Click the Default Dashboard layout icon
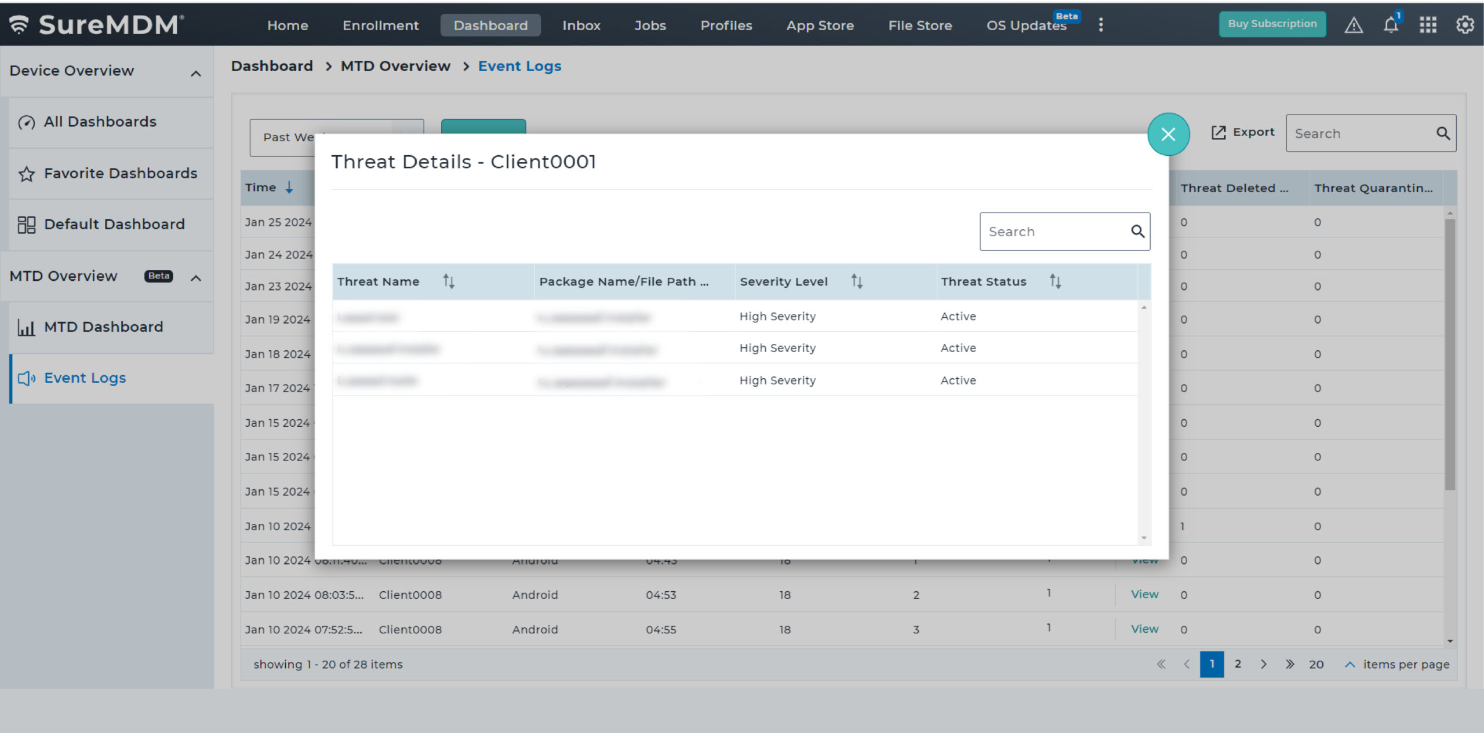 (26, 225)
